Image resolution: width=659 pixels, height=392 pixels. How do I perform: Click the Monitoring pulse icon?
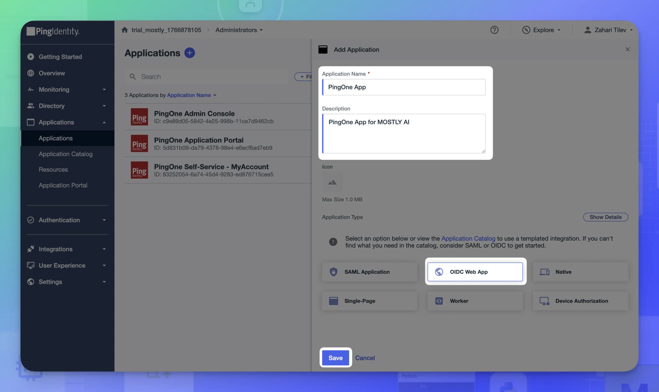(31, 89)
